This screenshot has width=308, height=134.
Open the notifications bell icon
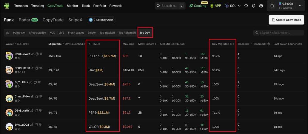[254, 6]
